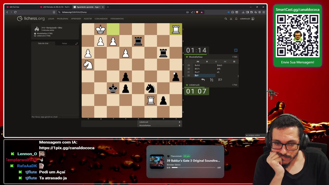Seek in Baldur's Gate 3 song progress bar

193,168
